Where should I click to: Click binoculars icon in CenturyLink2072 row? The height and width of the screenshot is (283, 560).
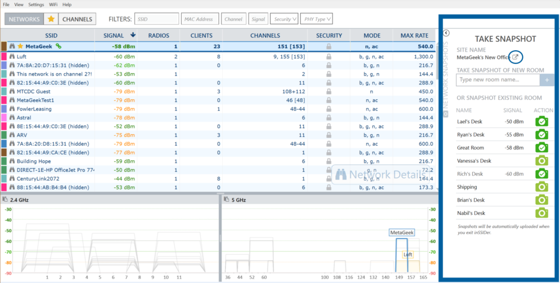pyautogui.click(x=12, y=179)
